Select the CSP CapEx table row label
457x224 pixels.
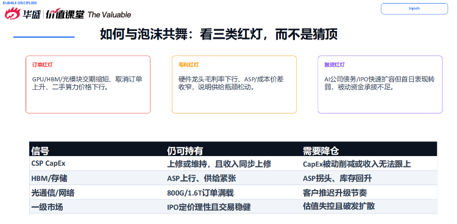48,163
